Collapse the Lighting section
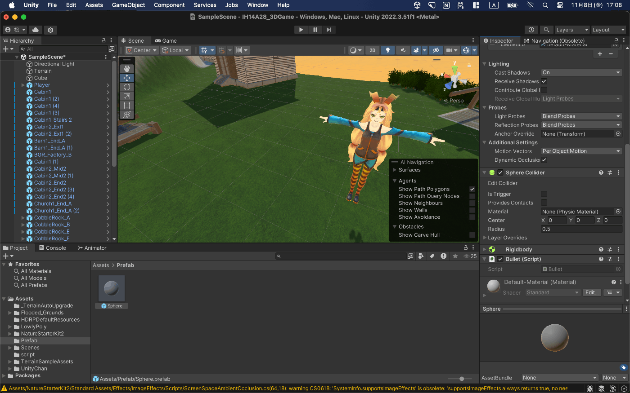Viewport: 630px width, 393px height. pyautogui.click(x=485, y=64)
